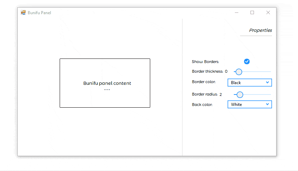Click the "Border thickness:" label
This screenshot has height=171, width=298.
click(x=207, y=71)
